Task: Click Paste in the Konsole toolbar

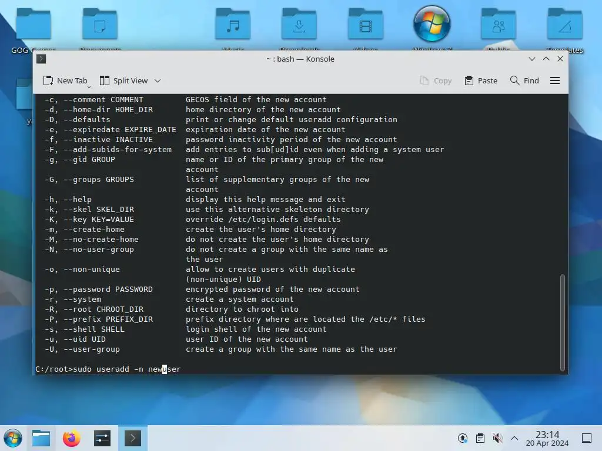Action: 481,80
